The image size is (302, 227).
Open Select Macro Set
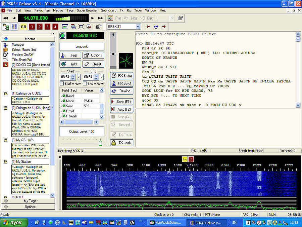point(24,50)
